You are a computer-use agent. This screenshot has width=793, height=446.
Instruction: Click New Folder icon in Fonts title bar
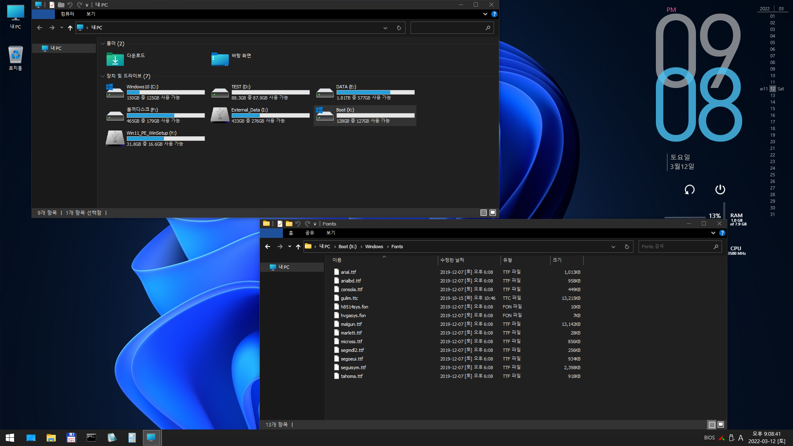tap(289, 224)
